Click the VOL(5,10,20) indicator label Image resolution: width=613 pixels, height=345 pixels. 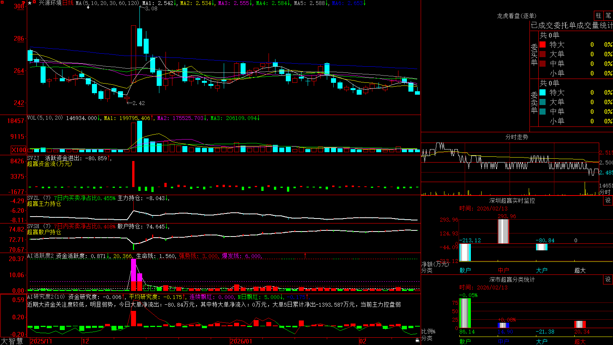pyautogui.click(x=45, y=118)
